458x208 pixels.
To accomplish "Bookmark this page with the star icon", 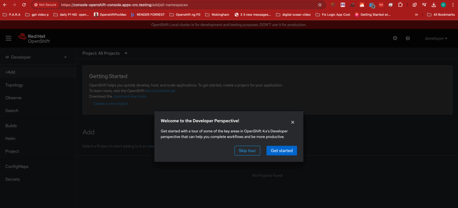I will point(320,4).
